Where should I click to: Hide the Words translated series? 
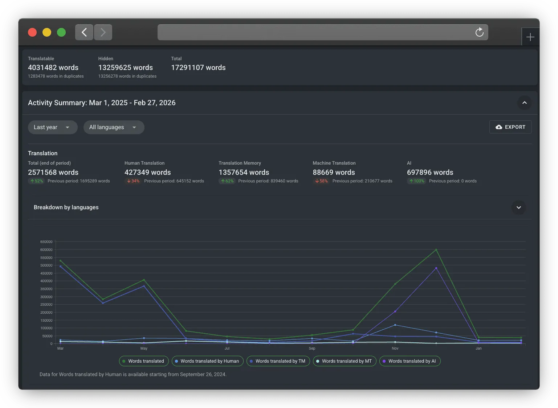tap(144, 361)
